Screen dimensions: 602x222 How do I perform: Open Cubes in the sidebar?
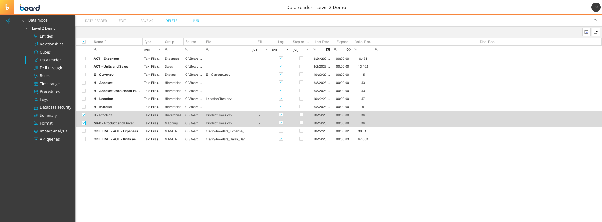tap(45, 52)
